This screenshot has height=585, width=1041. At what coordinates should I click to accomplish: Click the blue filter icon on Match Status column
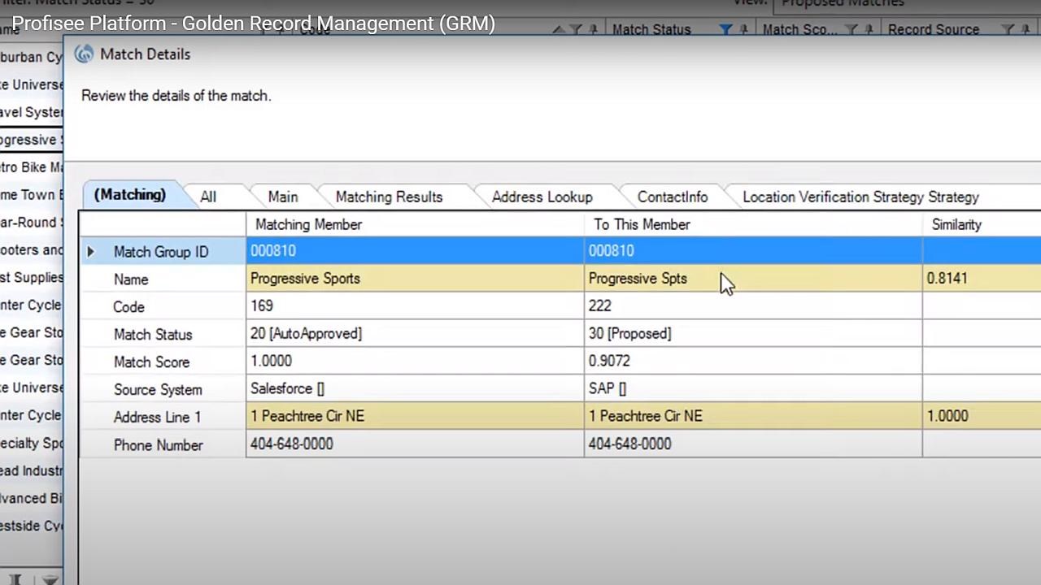[725, 30]
